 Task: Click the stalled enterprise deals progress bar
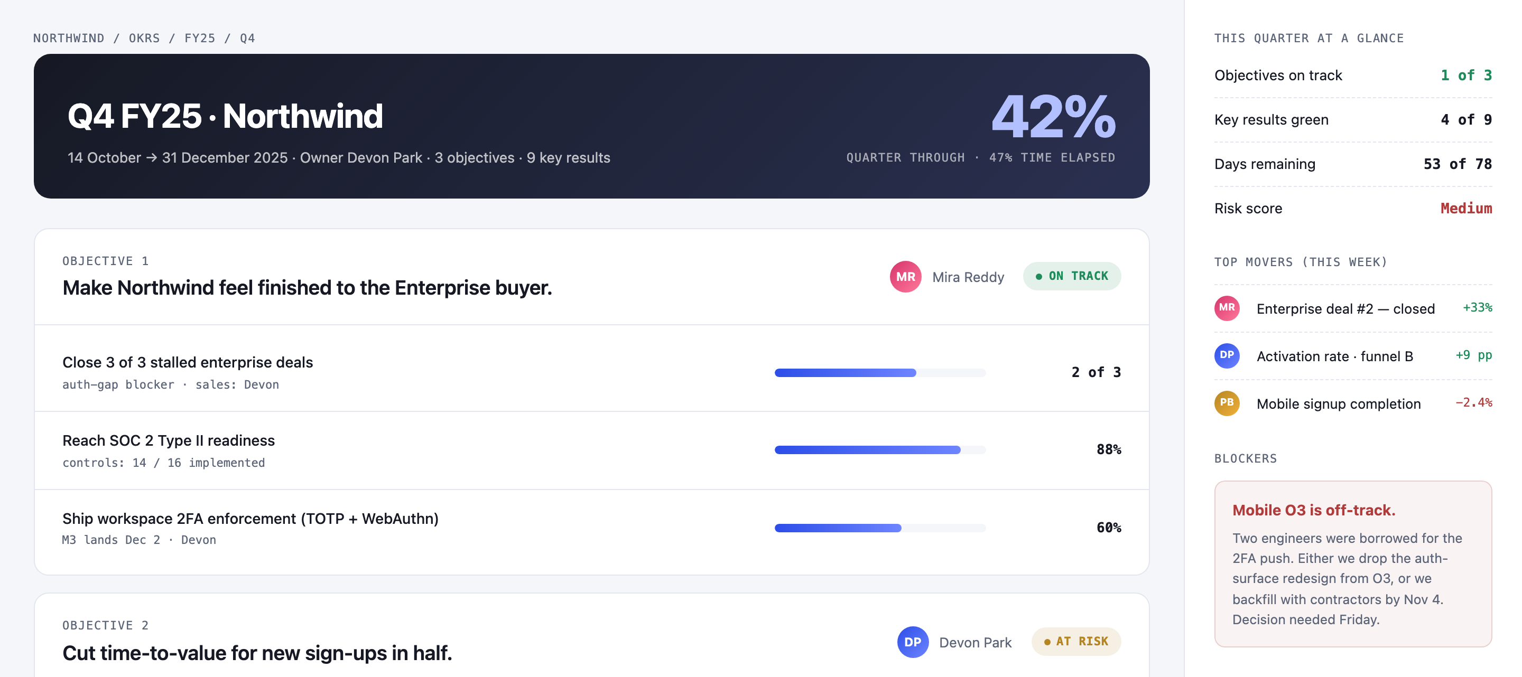880,372
